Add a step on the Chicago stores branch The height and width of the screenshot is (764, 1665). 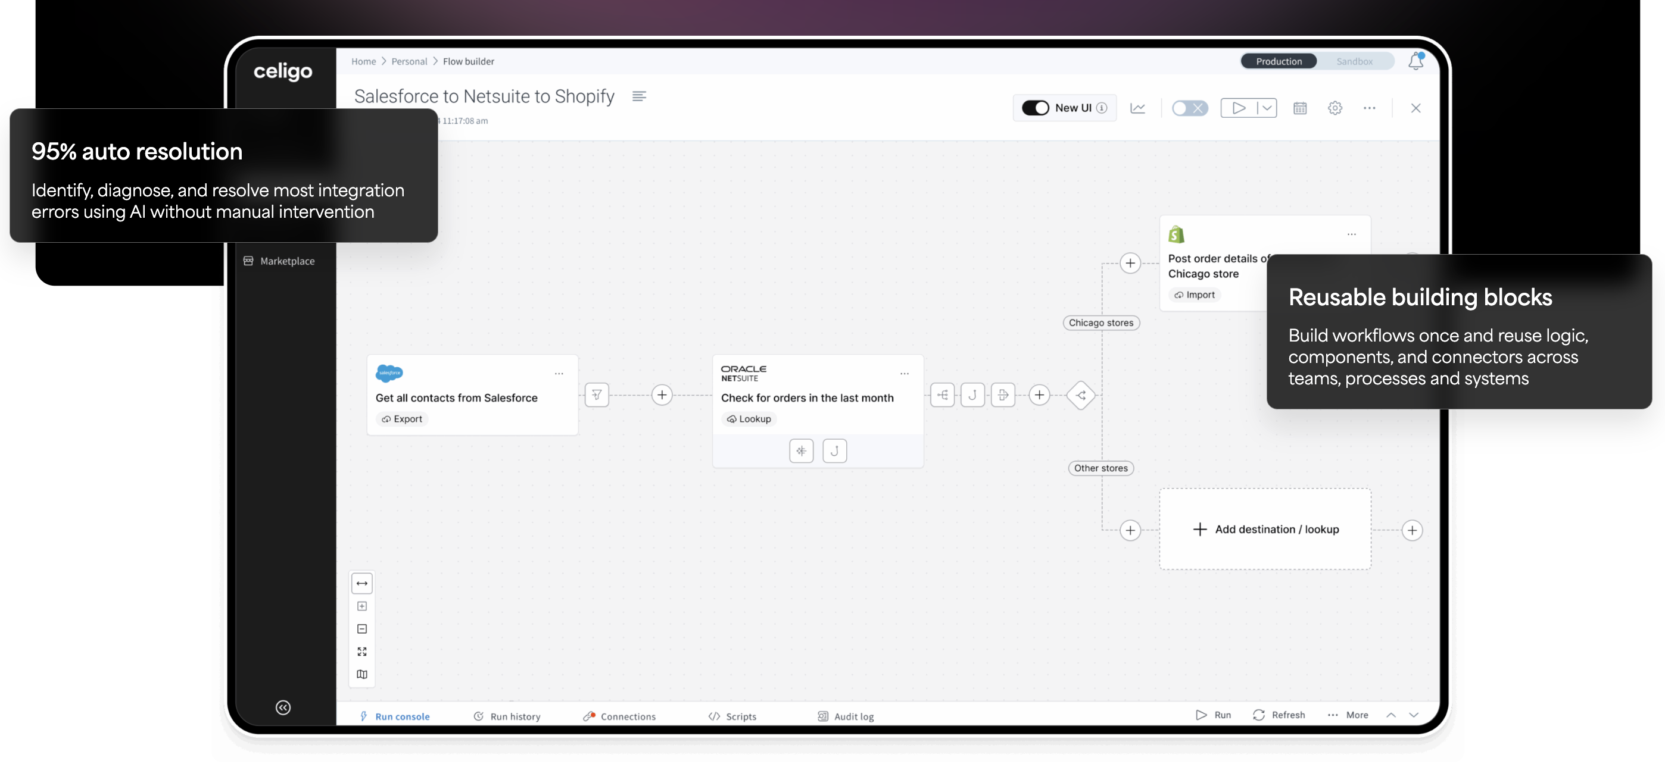pos(1130,263)
